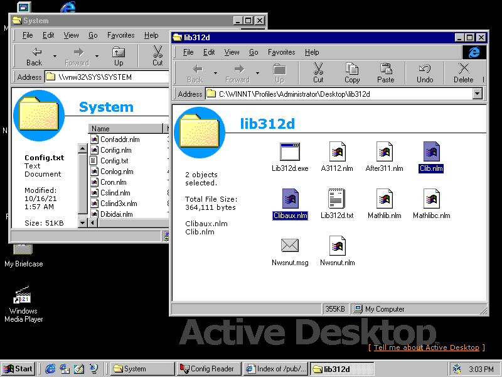Click the left arrow of the System file-list scrollbar
Screen dimensions: 502x377
pyautogui.click(x=93, y=222)
